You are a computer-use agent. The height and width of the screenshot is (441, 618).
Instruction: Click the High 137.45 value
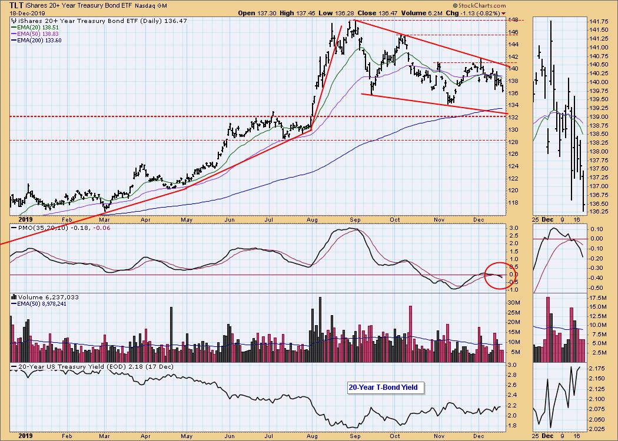298,13
